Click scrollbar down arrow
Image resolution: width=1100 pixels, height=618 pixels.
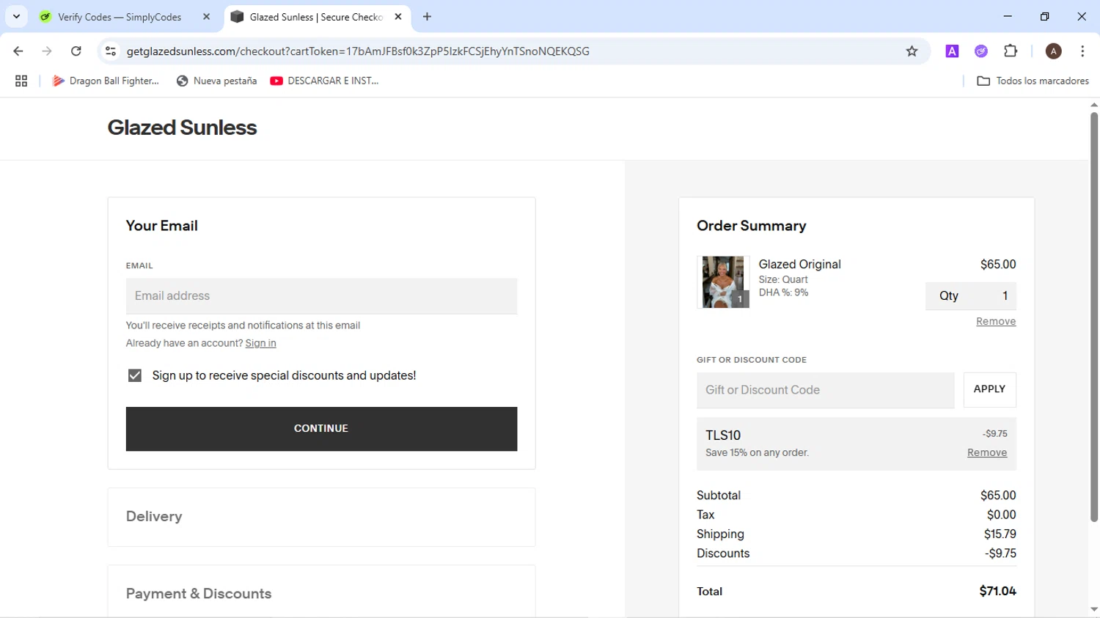coord(1093,610)
